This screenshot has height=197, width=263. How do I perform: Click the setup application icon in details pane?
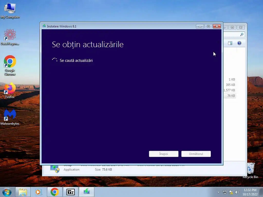[55, 169]
